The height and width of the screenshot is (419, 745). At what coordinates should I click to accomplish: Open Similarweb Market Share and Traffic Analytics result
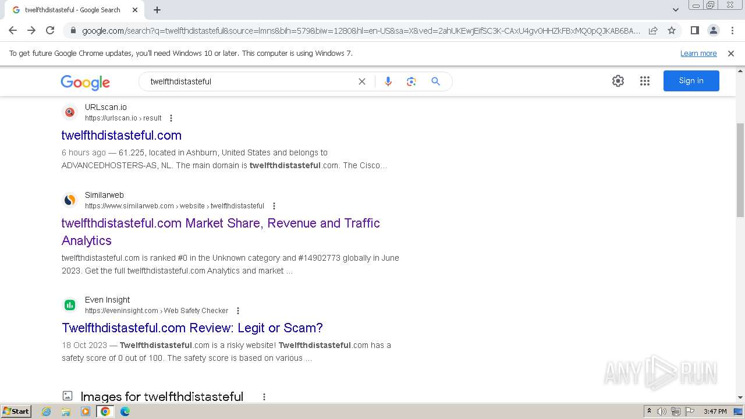pyautogui.click(x=221, y=232)
